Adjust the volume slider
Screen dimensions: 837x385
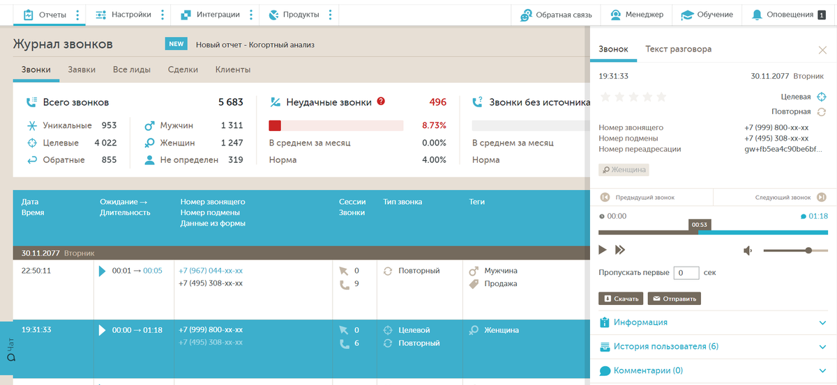[x=796, y=251]
